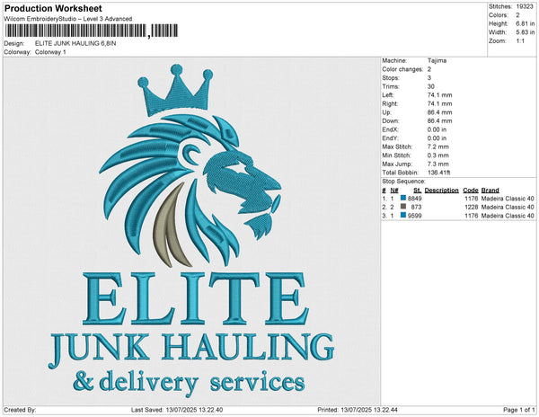Screen dimensions: 539x417
Task: Click the 'Down:' measurement label
Action: [391, 121]
